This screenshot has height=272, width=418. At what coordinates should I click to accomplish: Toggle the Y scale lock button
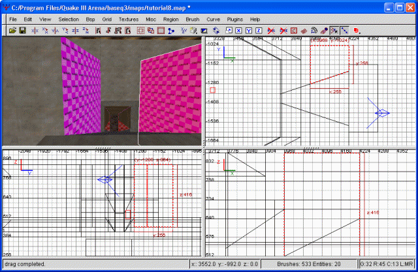248,31
